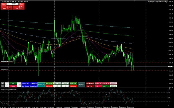The width and height of the screenshot is (174, 108).
Task: Click the Close Sell button
Action: click(x=33, y=86)
